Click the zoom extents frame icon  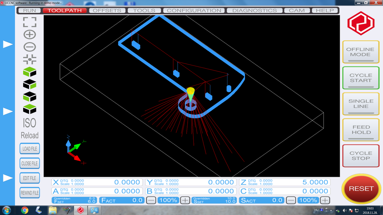(29, 22)
